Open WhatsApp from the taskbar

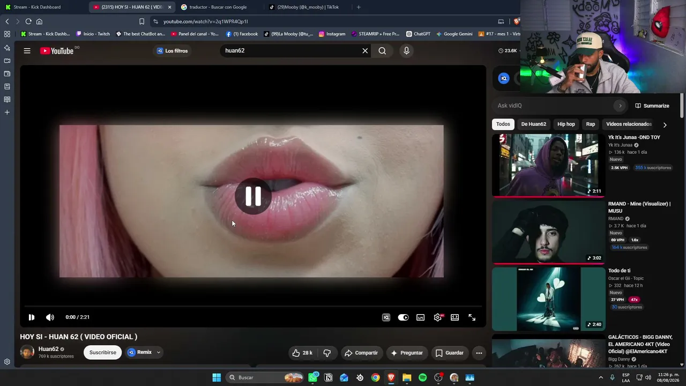[x=312, y=377]
